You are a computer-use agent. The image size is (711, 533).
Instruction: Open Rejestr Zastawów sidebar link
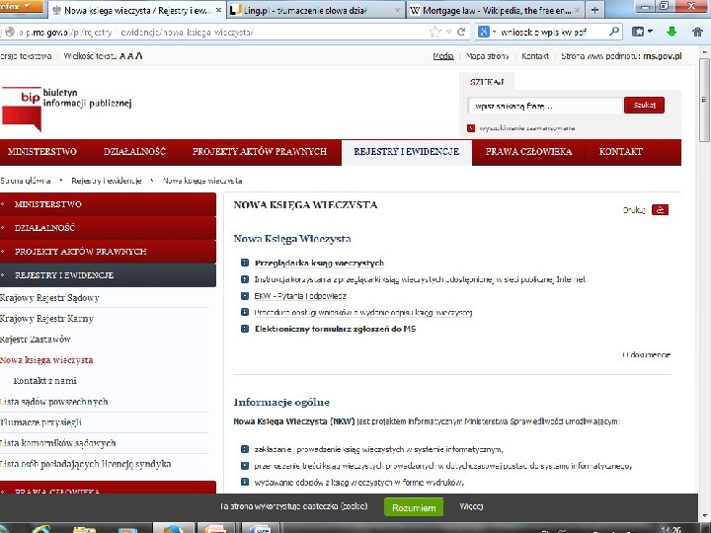(36, 340)
